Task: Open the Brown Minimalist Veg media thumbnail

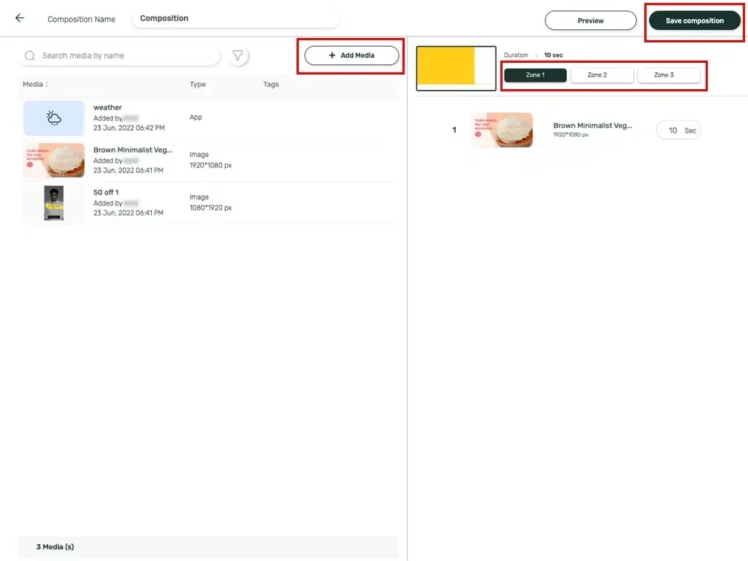Action: click(53, 160)
